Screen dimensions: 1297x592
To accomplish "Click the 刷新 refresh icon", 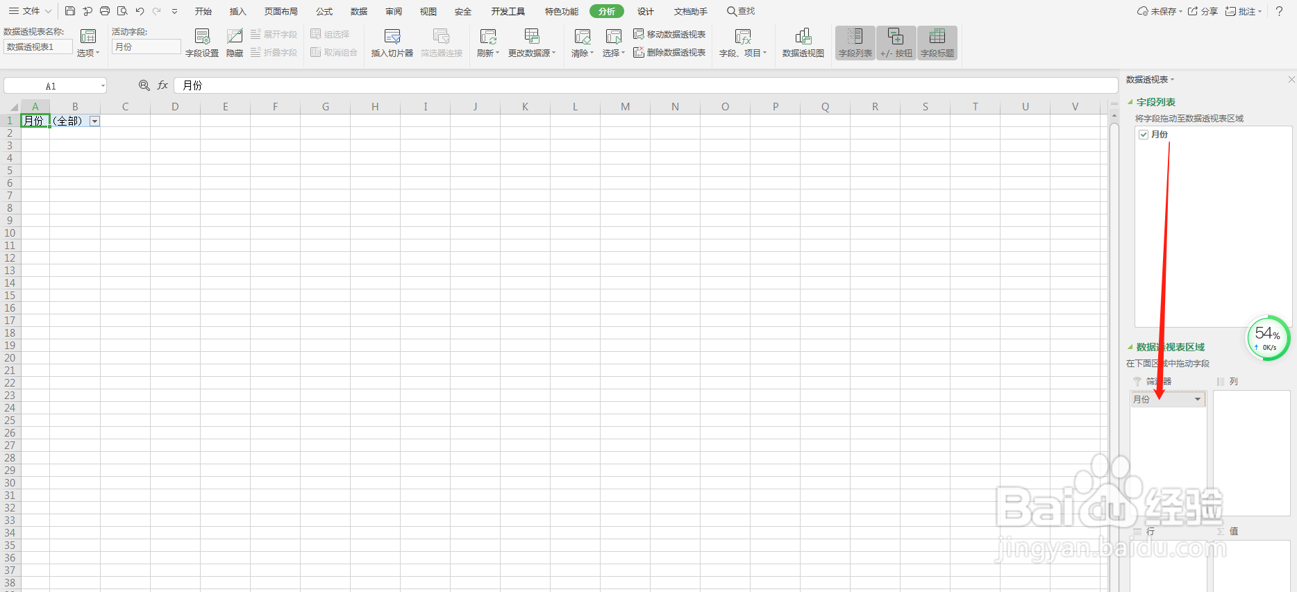I will coord(488,36).
